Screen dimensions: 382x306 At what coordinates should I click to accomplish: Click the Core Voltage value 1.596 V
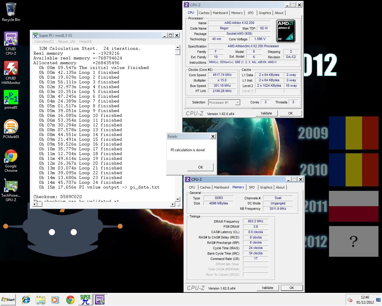(260, 39)
